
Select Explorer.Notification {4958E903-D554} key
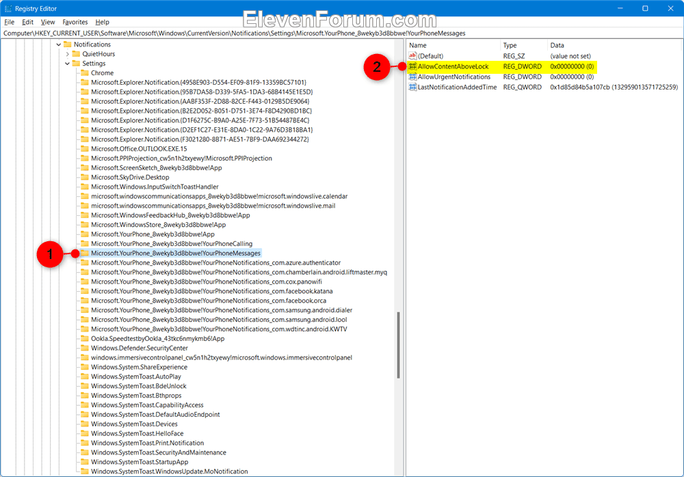199,83
